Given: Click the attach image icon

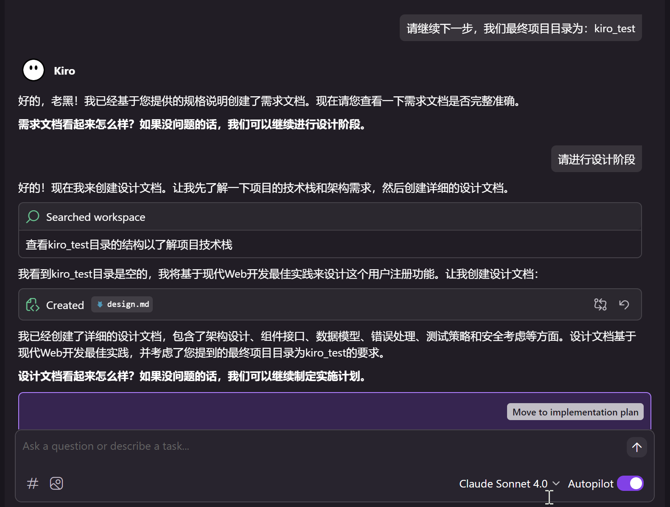Looking at the screenshot, I should 56,483.
